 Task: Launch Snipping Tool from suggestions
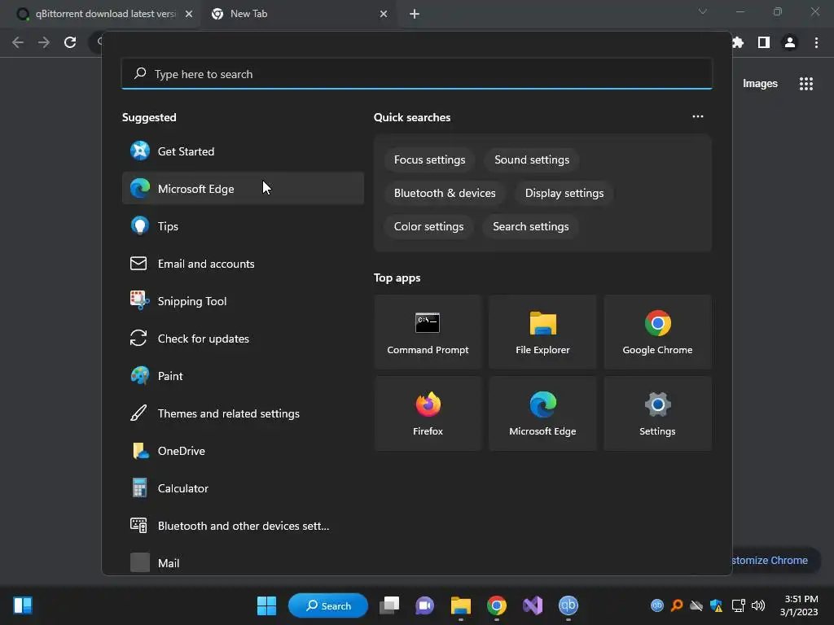(243, 301)
